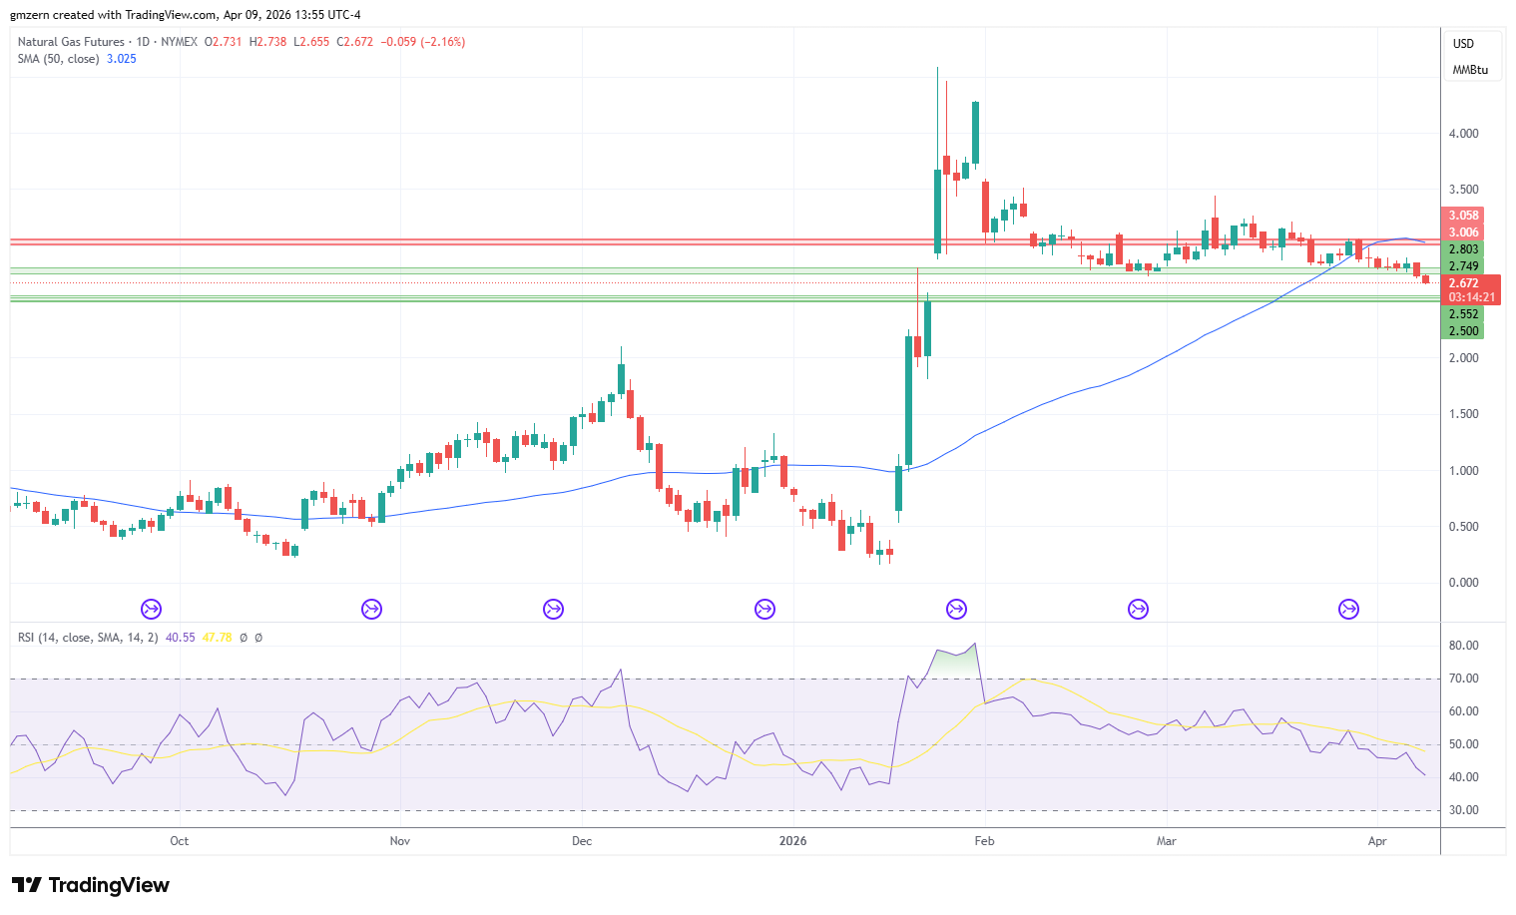Click the contract rollover marker just before Mar
This screenshot has height=915, width=1516.
1138,609
